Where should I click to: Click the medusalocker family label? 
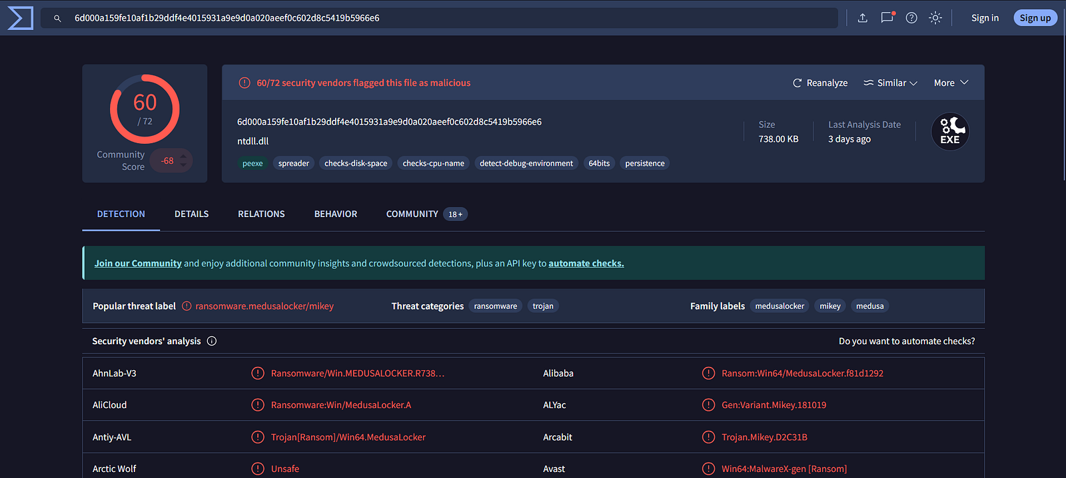click(780, 306)
